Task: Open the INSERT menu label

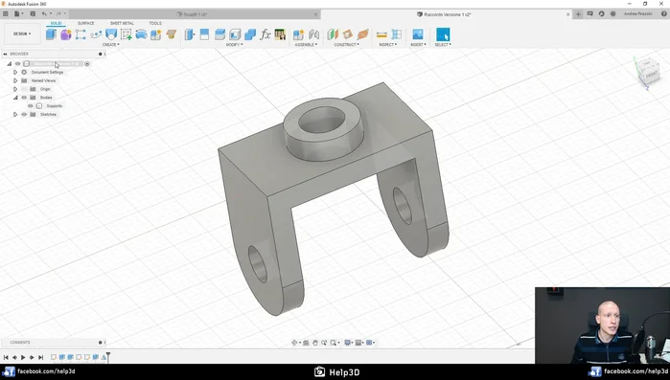Action: 418,44
